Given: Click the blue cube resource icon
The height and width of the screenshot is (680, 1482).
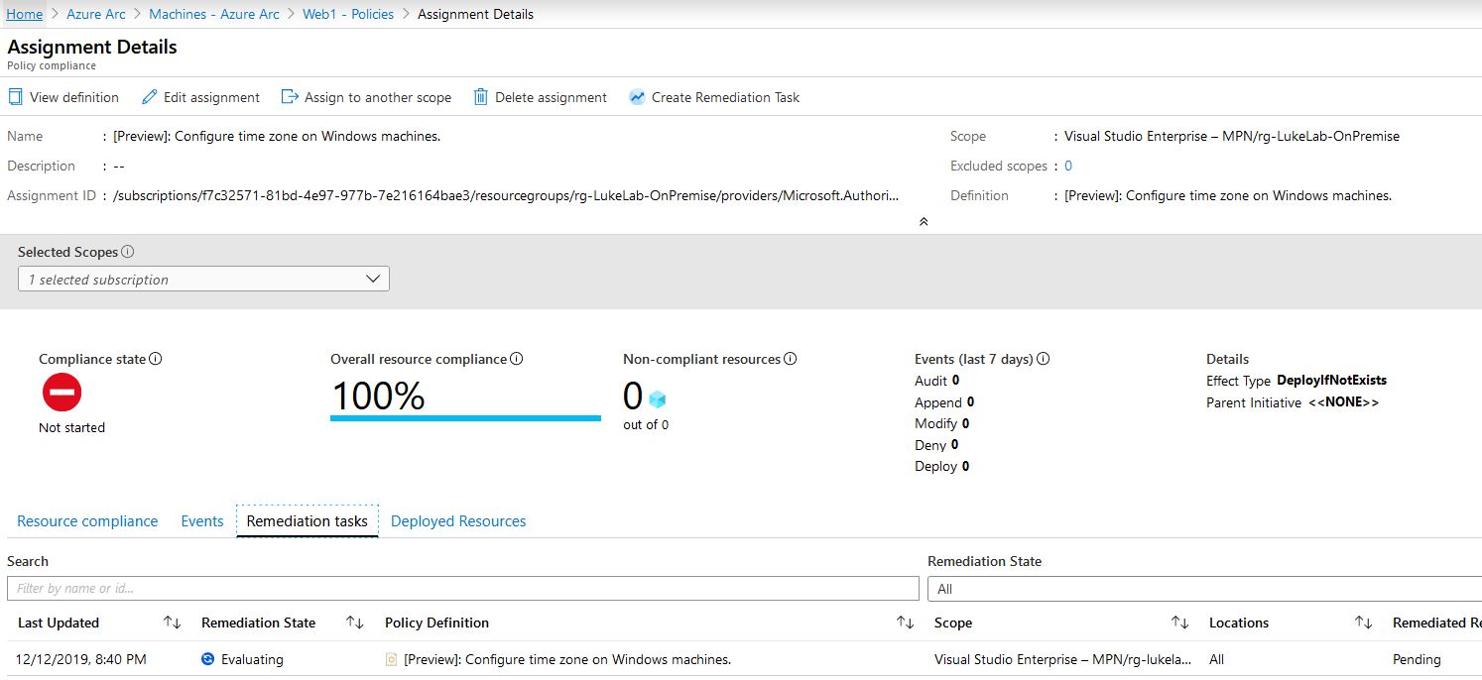Looking at the screenshot, I should pos(657,399).
